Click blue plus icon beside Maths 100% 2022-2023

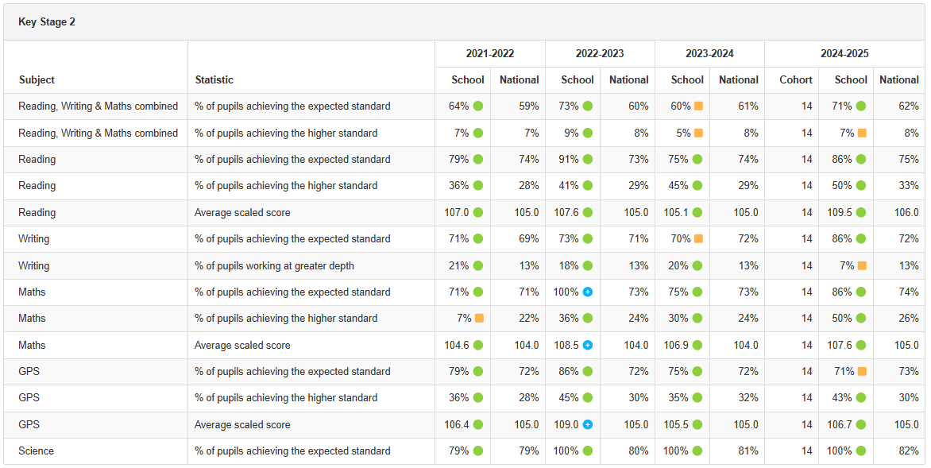click(x=588, y=292)
